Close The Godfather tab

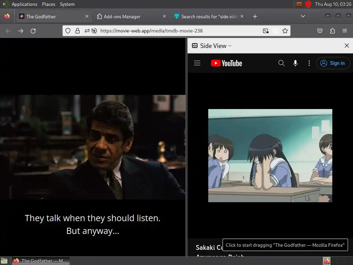87,16
